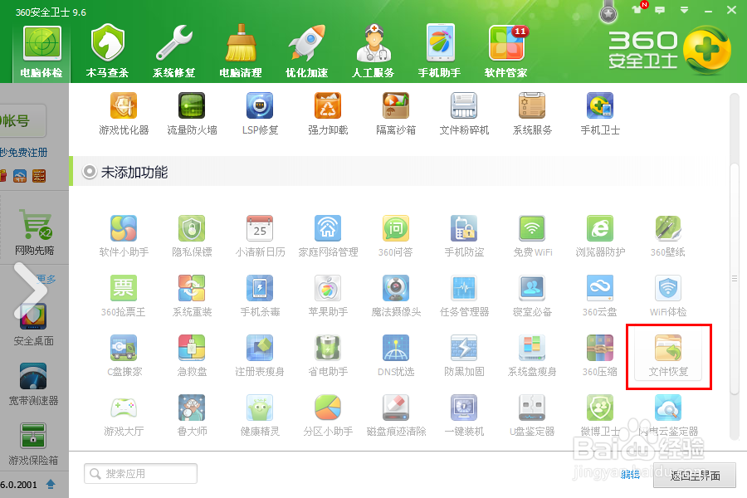The image size is (747, 498).
Task: Click 返回主界面 button
Action: (695, 475)
